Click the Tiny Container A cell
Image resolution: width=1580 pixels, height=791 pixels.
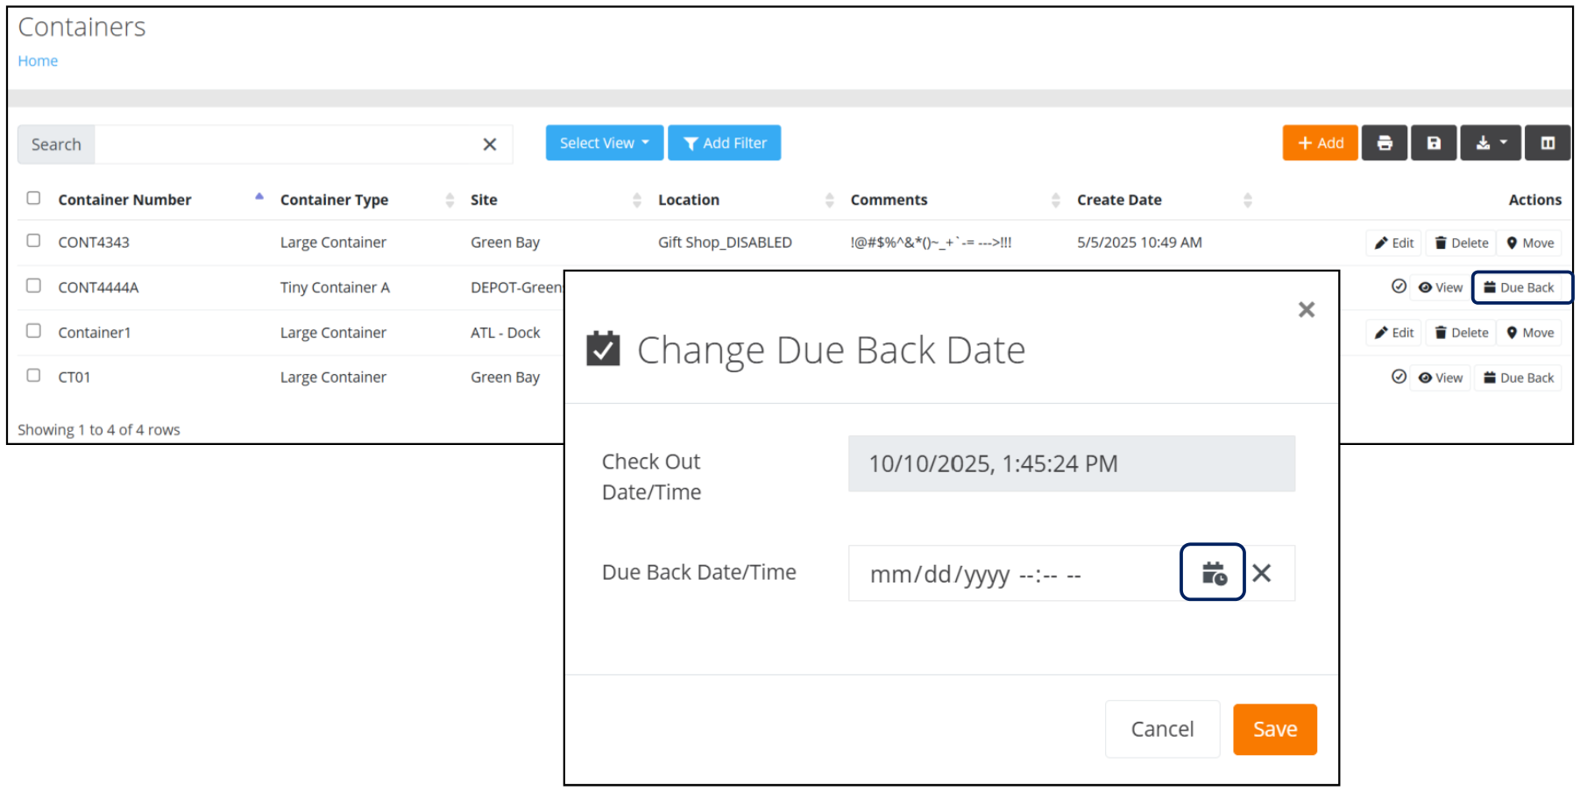(335, 287)
